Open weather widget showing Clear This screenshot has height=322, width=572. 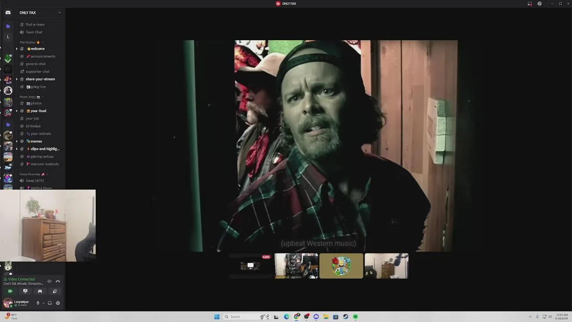coord(11,317)
